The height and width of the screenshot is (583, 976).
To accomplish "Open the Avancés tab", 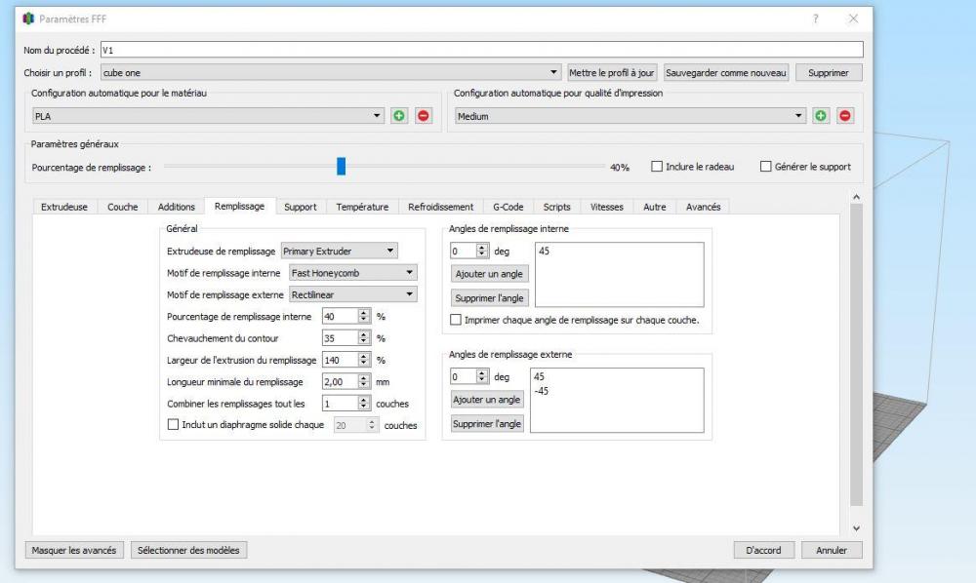I will tap(703, 207).
